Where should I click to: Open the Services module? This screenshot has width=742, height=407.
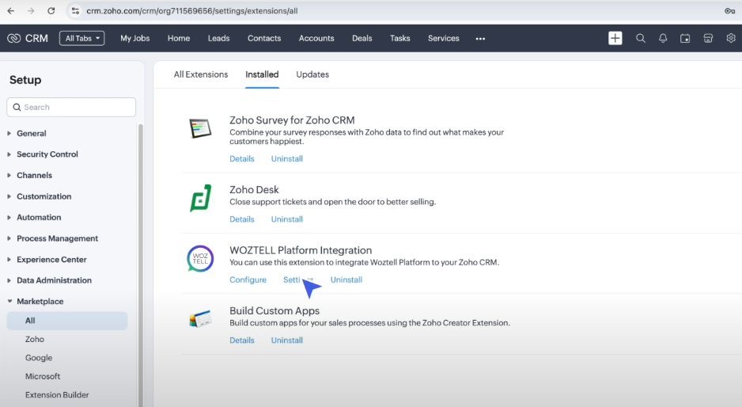click(x=444, y=38)
